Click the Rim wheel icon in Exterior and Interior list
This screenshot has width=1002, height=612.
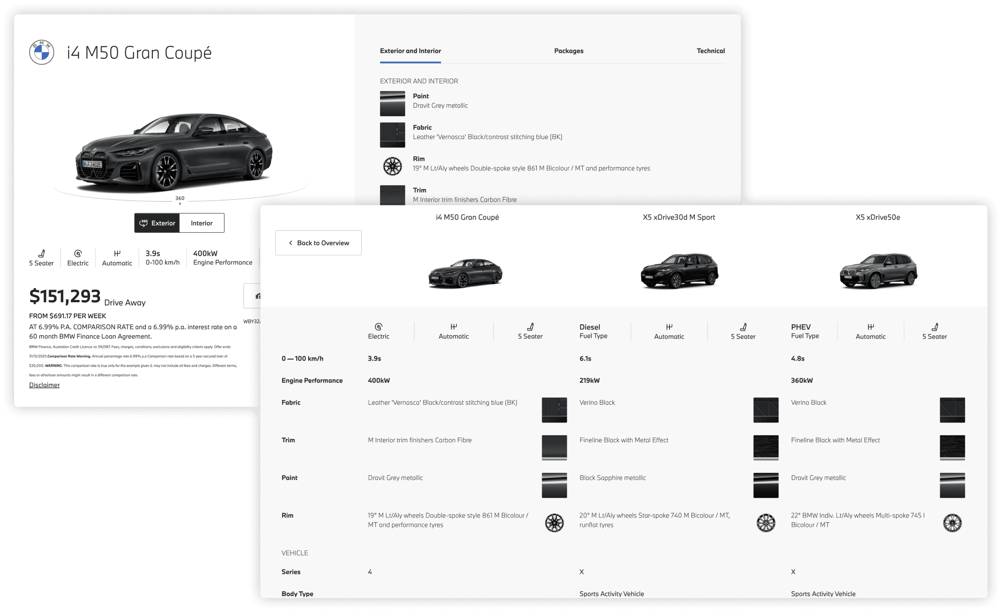(x=392, y=166)
